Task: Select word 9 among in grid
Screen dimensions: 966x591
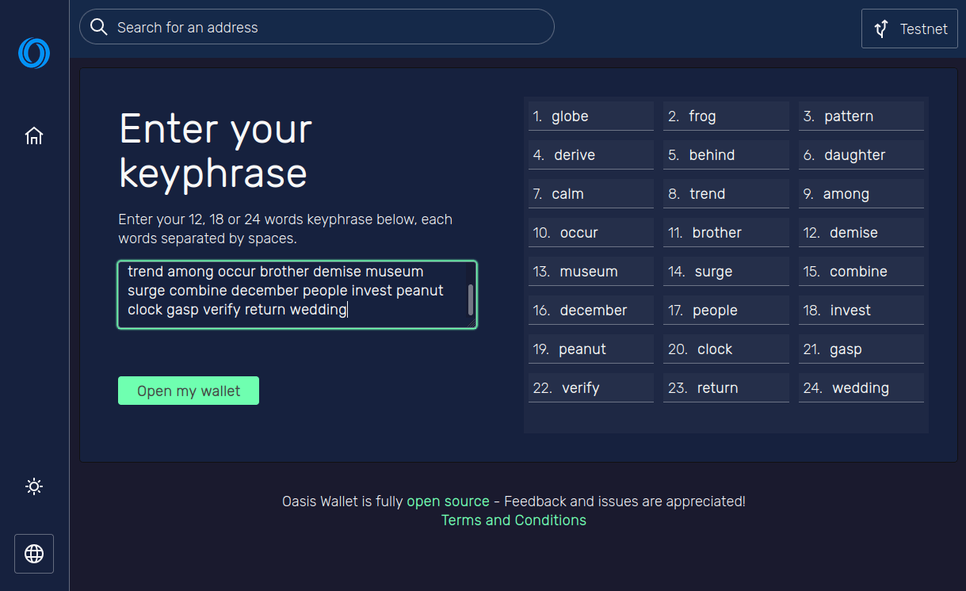Action: point(861,194)
